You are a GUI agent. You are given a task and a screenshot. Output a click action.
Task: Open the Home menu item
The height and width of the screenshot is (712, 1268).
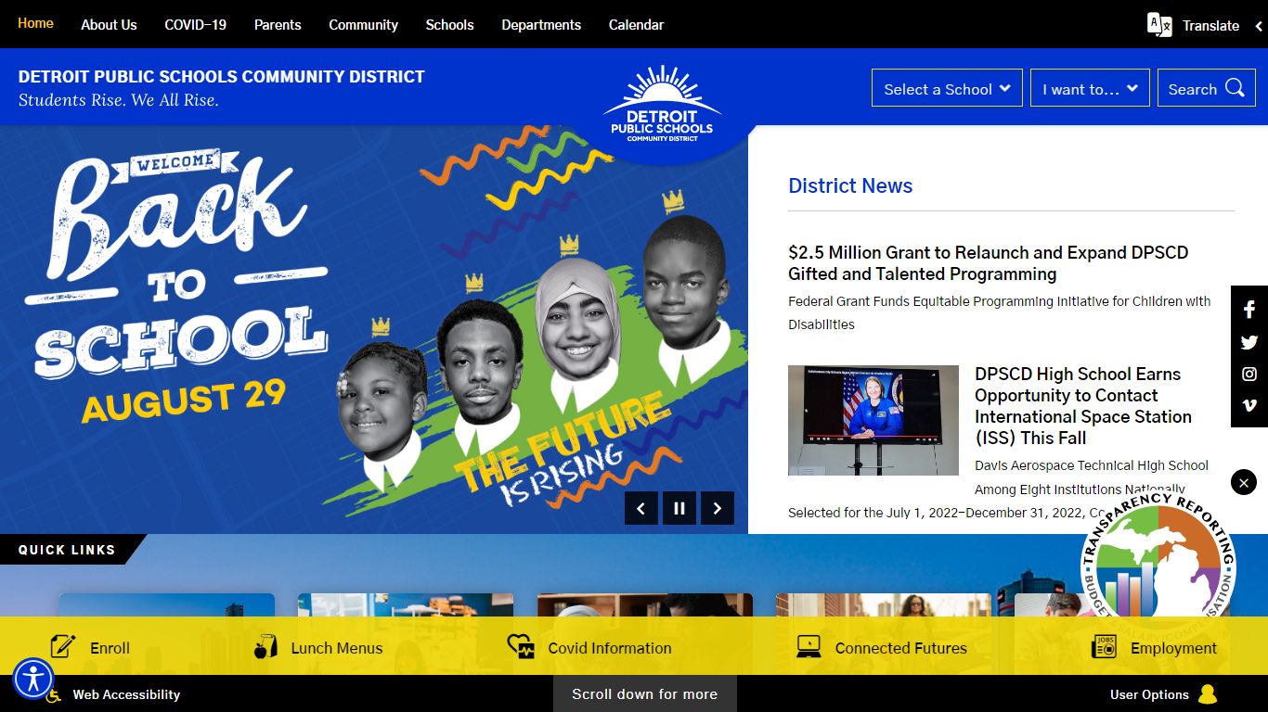[35, 23]
